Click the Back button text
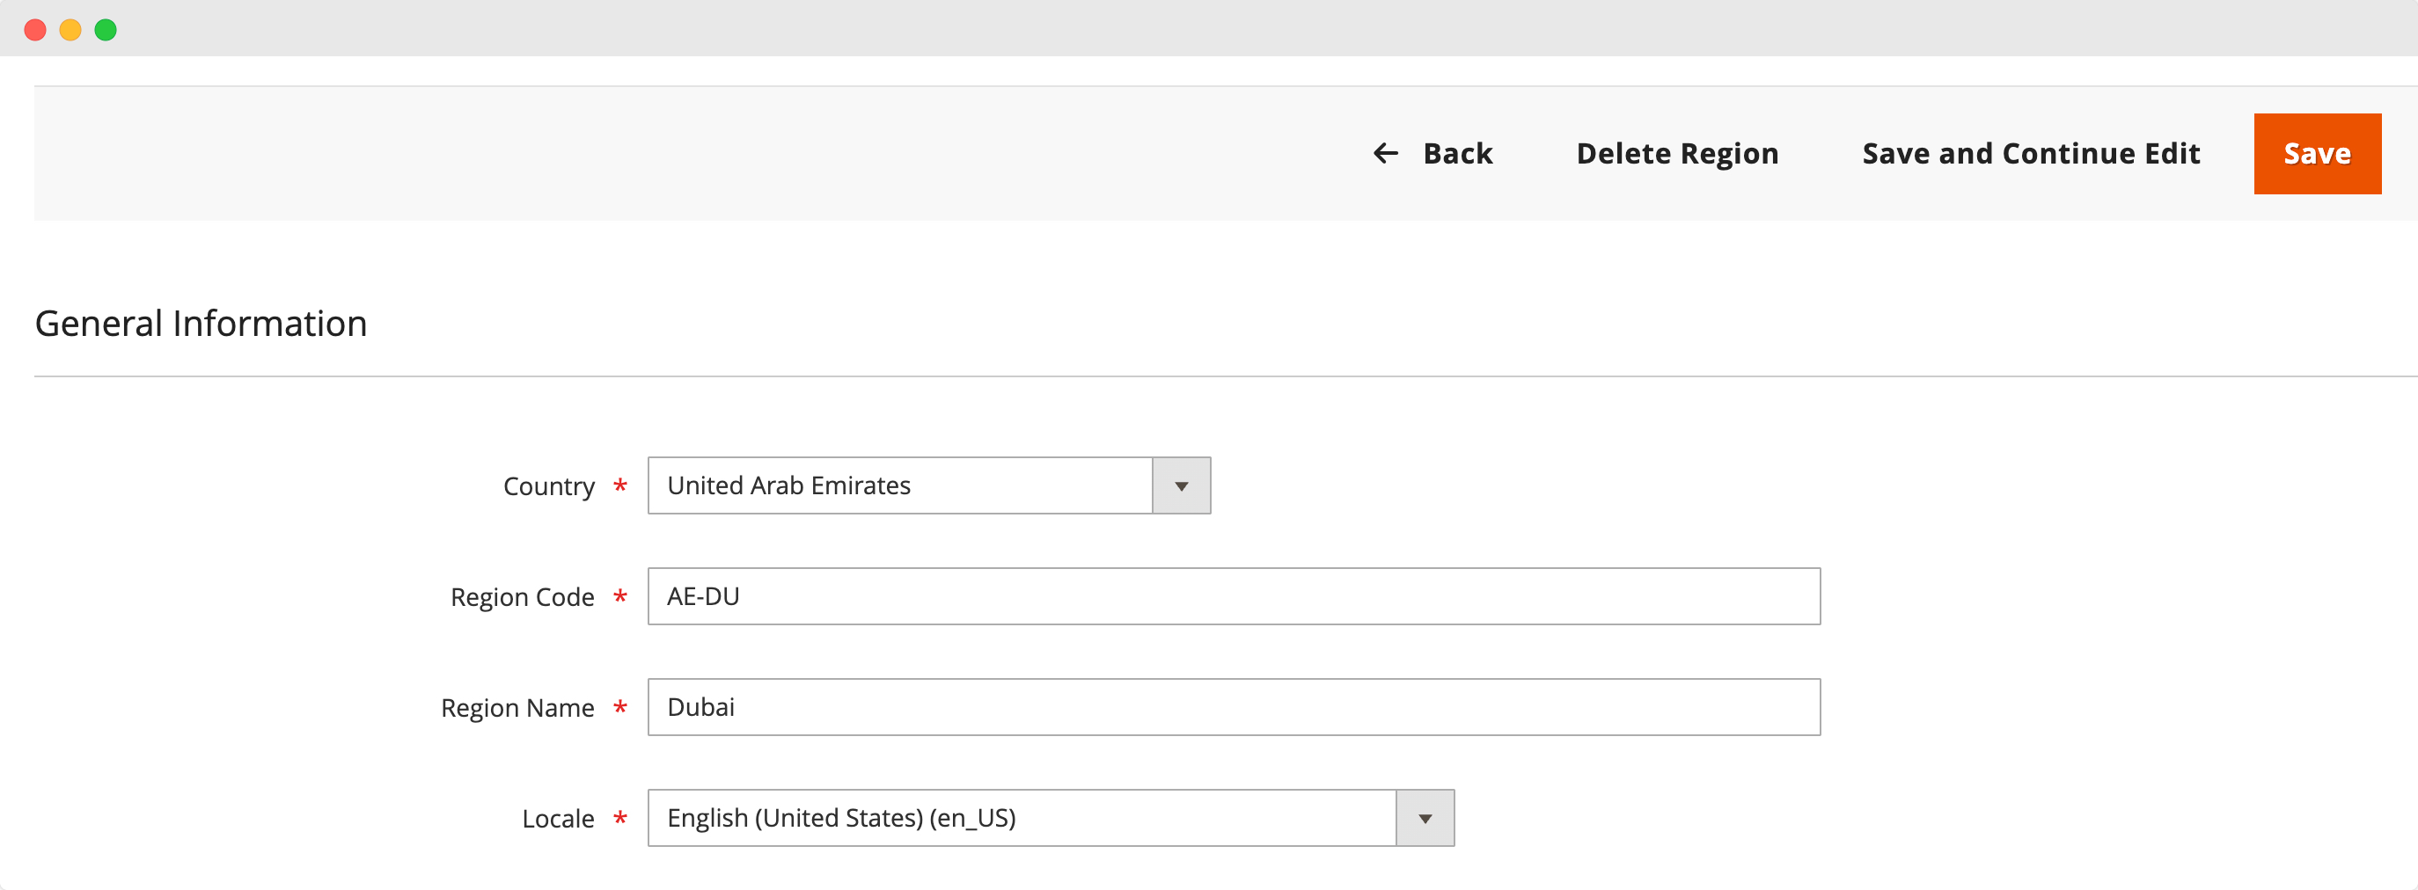The height and width of the screenshot is (890, 2418). 1457,154
